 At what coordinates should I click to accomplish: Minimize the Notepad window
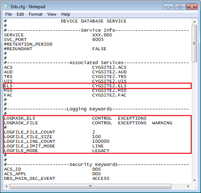[168, 7]
